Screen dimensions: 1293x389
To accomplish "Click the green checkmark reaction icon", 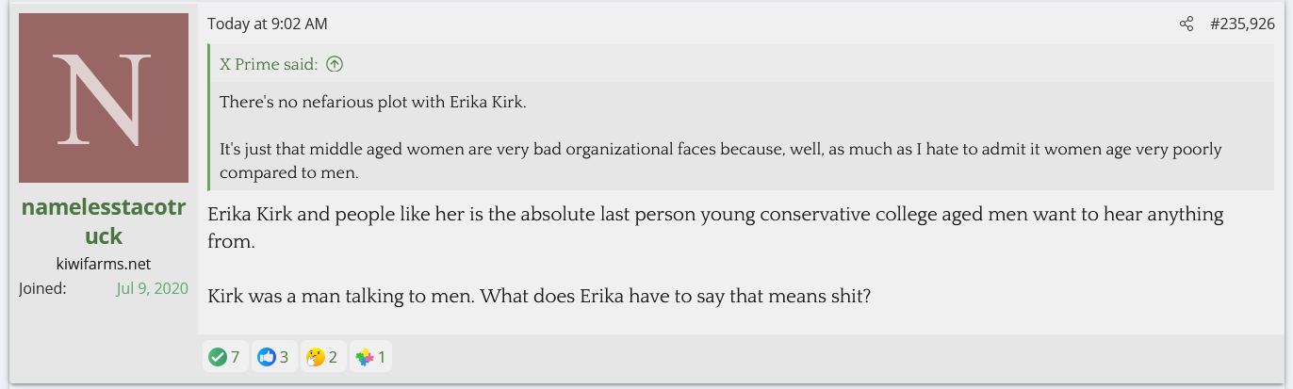I will [x=217, y=358].
